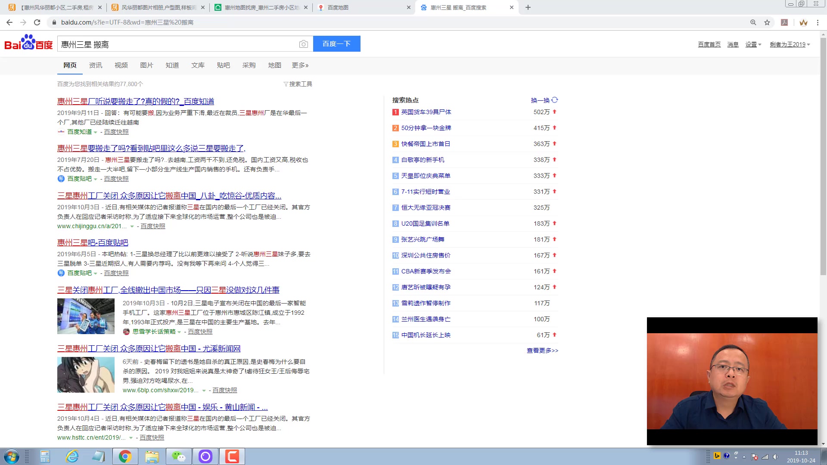Open the Chrome zoom magnifier icon
The height and width of the screenshot is (465, 827).
click(753, 22)
